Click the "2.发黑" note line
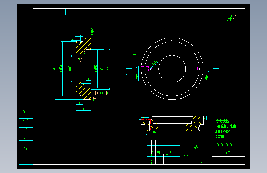 pos(220,136)
